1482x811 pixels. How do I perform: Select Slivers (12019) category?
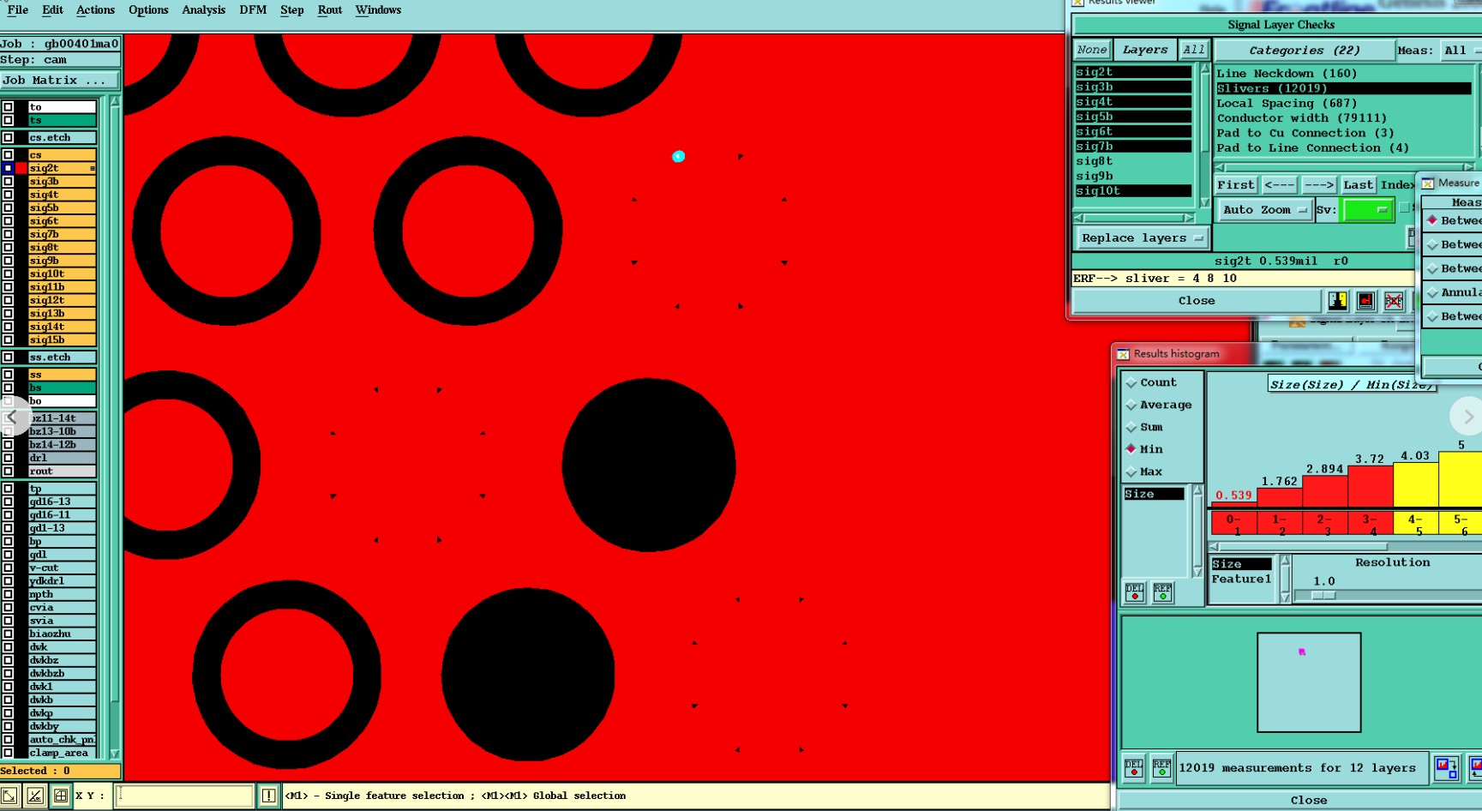[1342, 88]
